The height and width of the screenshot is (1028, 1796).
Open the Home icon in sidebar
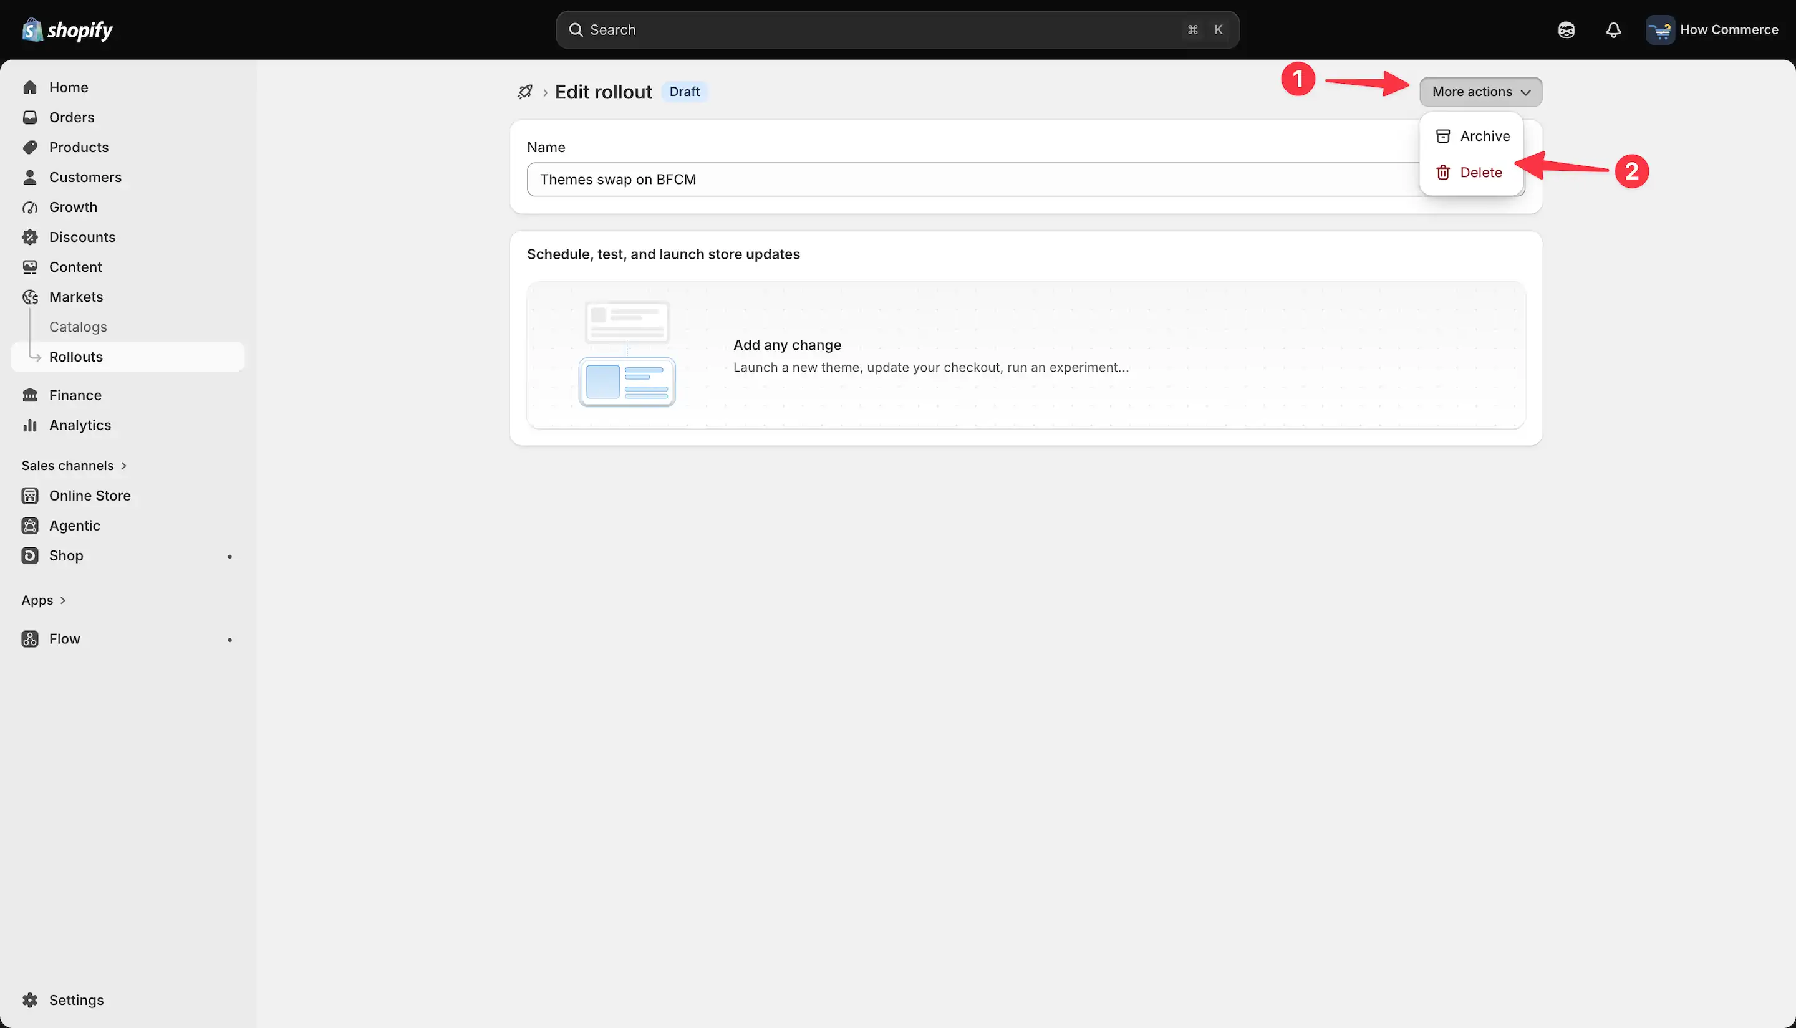pyautogui.click(x=30, y=87)
